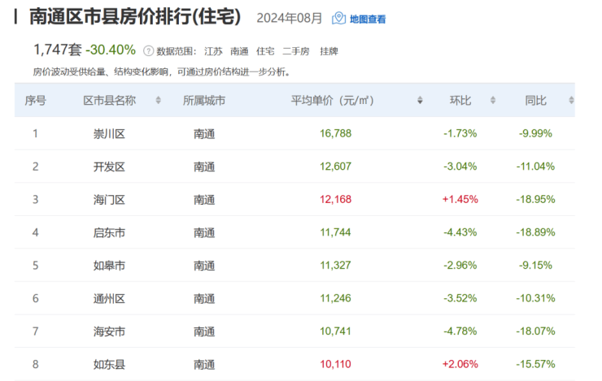Click the 环比 value -1.73%
This screenshot has height=381, width=602.
click(x=460, y=133)
